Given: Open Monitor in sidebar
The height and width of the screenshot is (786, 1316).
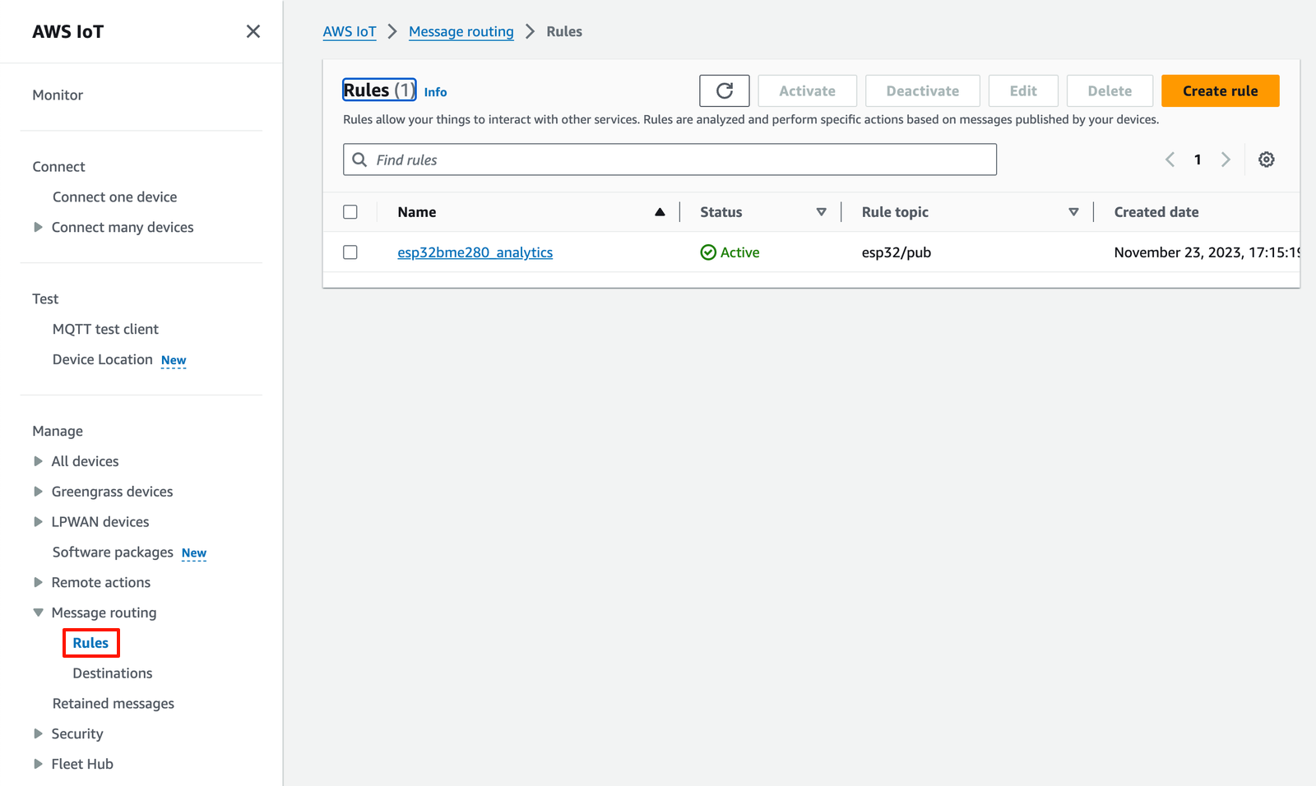Looking at the screenshot, I should coord(58,95).
